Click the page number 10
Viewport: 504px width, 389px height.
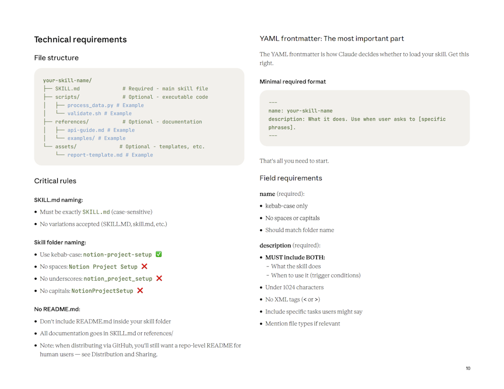pos(468,368)
